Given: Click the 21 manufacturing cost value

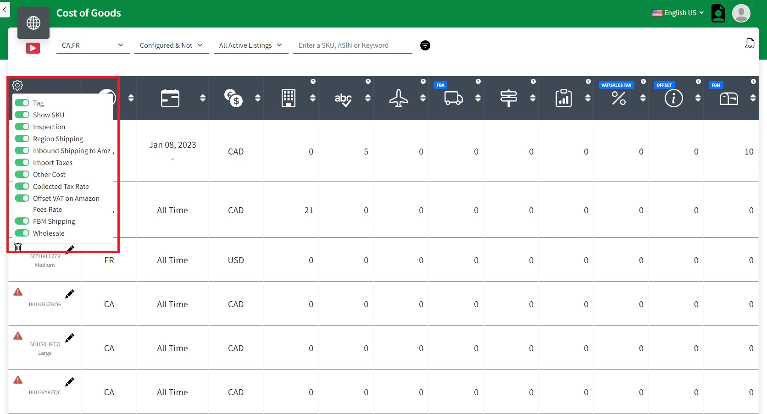Looking at the screenshot, I should tap(309, 210).
